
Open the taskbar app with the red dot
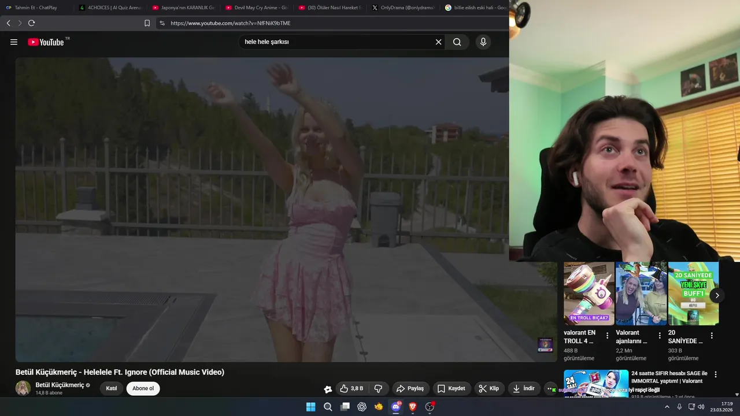pyautogui.click(x=430, y=407)
